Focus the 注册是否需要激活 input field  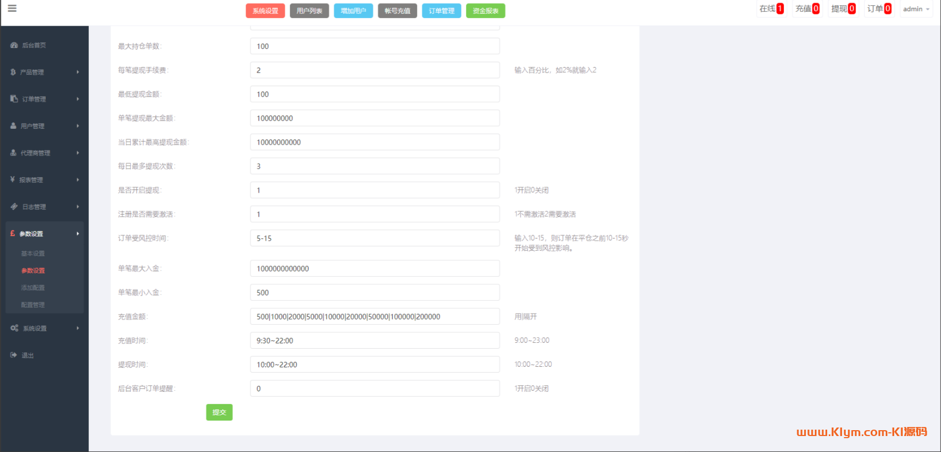(x=375, y=214)
